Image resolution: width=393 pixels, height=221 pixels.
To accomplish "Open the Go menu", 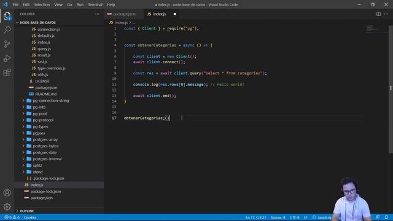I will pyautogui.click(x=69, y=4).
